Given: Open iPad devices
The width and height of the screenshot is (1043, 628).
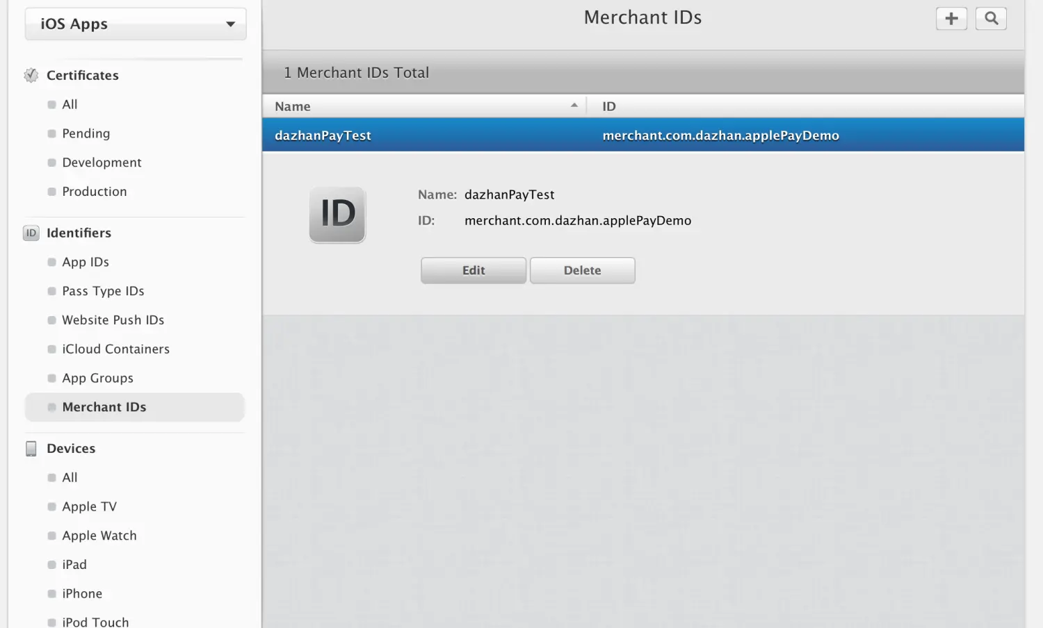Looking at the screenshot, I should click(x=74, y=565).
